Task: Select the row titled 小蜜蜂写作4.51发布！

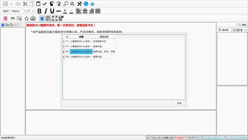Action: click(81, 41)
